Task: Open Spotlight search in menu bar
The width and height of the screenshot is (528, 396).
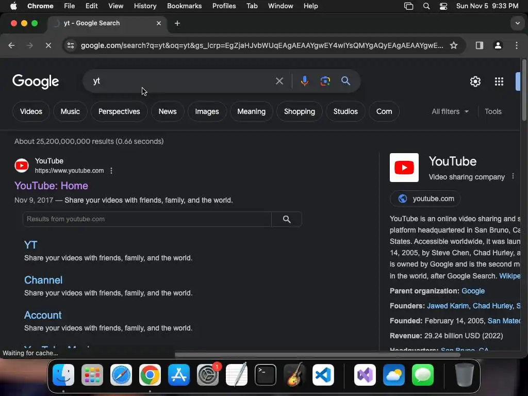Action: [x=426, y=6]
